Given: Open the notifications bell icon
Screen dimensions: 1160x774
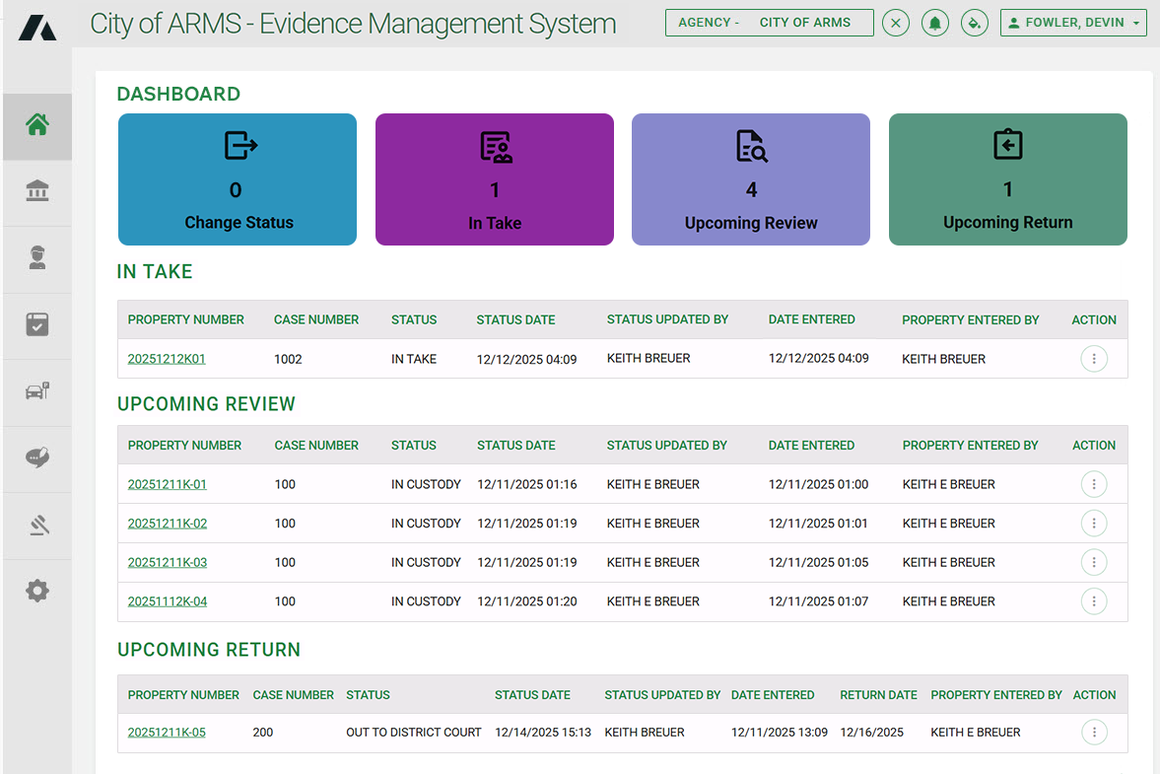Looking at the screenshot, I should tap(934, 22).
